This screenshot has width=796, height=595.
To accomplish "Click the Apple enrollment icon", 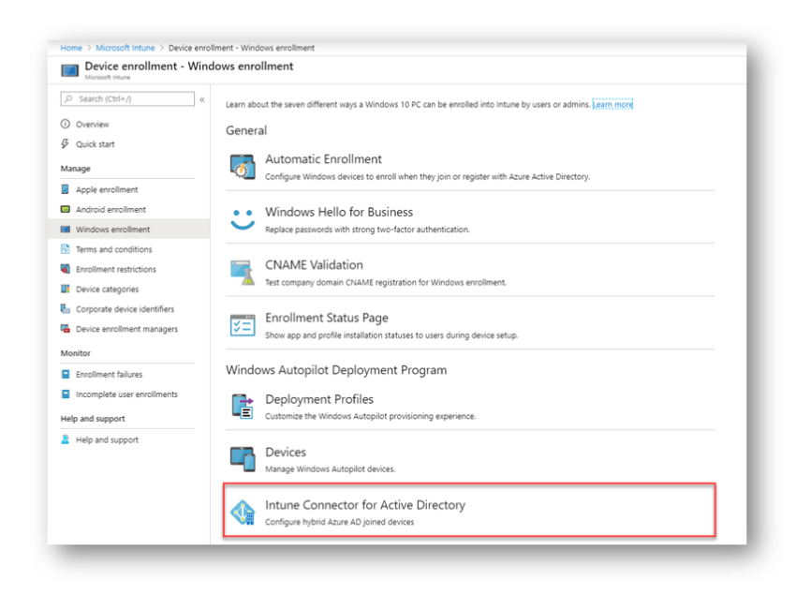I will click(66, 189).
